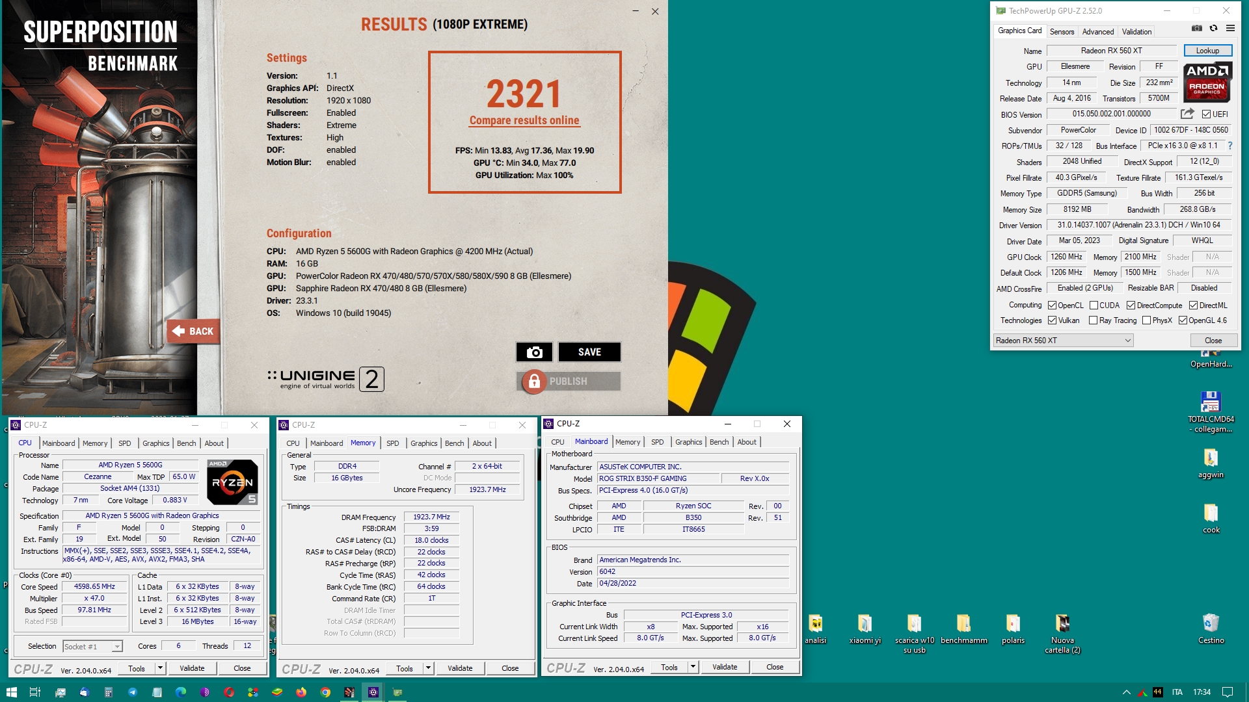Toggle the DirectCompute checkbox
This screenshot has width=1249, height=702.
coord(1131,305)
